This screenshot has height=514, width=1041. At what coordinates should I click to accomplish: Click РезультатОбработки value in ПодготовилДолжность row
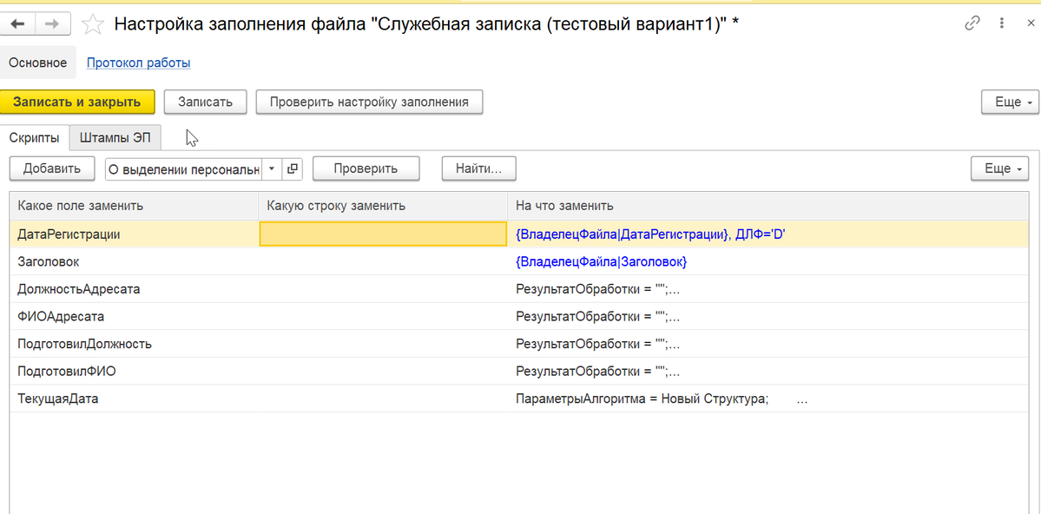pyautogui.click(x=597, y=344)
